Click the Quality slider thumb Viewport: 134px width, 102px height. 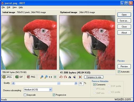[59, 83]
